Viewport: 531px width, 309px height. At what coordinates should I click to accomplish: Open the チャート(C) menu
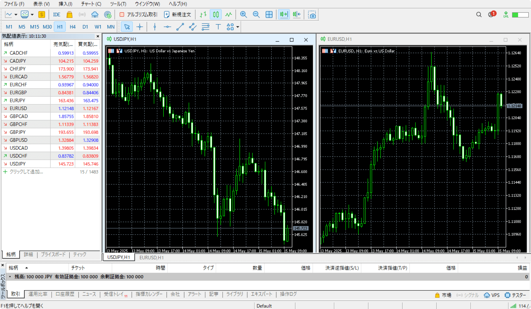(x=91, y=4)
